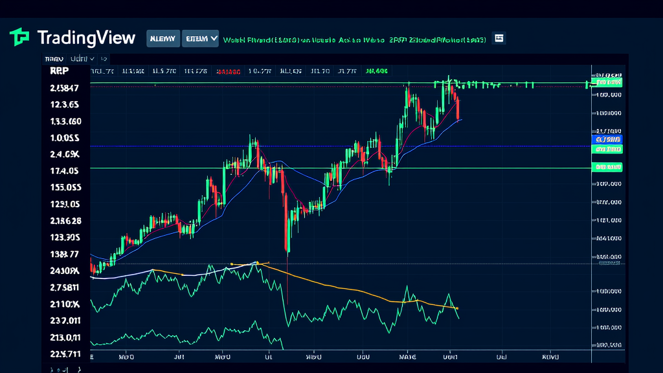
Task: Click the green chart title text in header
Action: (354, 40)
